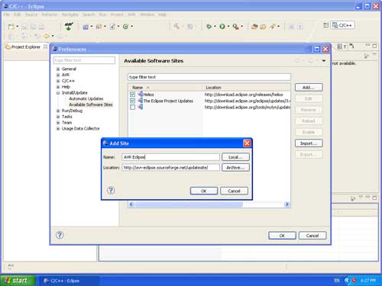This screenshot has width=382, height=286.
Task: Click the horizontal scrollbar thumb in sites table
Action: coord(189,204)
